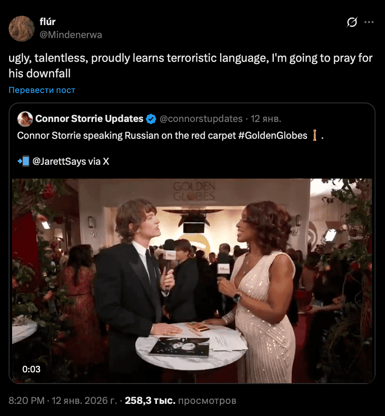
Task: Click the flúr display name
Action: 48,22
